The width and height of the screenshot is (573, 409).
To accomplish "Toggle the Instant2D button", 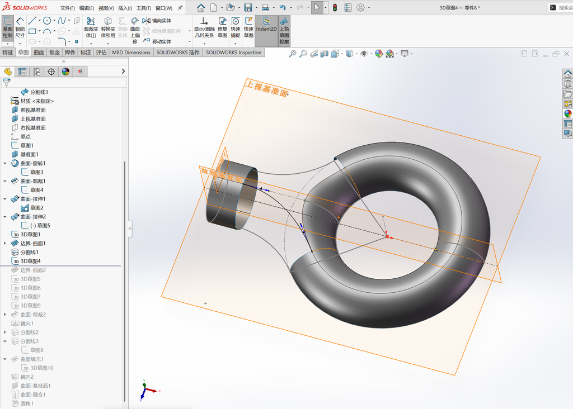I will 266,31.
